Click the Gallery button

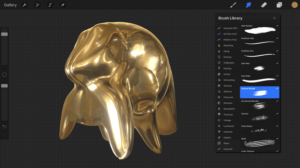point(10,5)
